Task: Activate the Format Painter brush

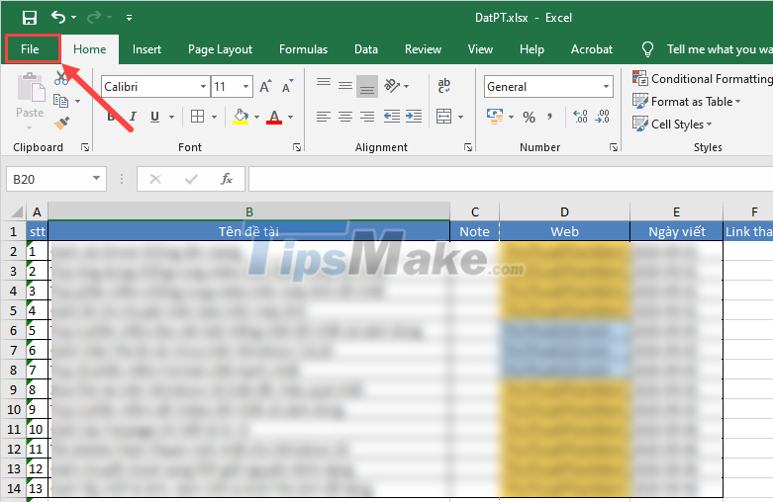Action: coord(61,124)
